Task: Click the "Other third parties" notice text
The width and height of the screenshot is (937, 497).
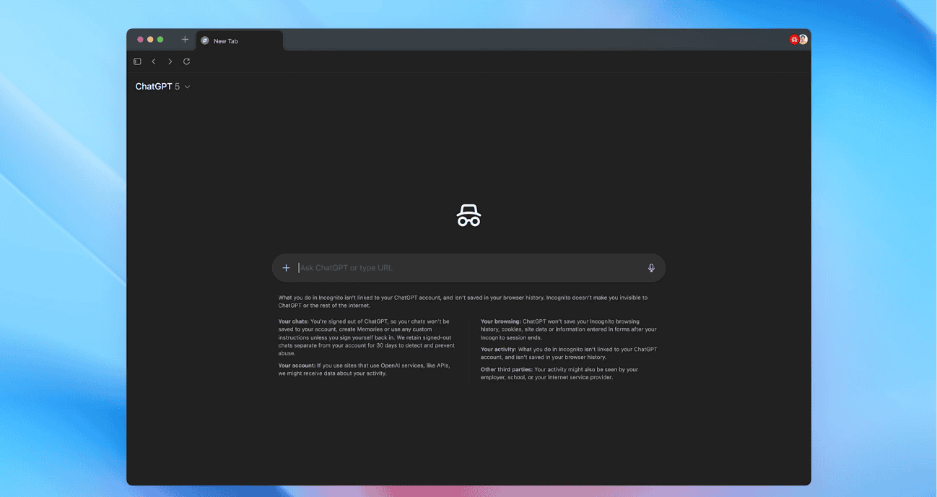Action: 559,373
